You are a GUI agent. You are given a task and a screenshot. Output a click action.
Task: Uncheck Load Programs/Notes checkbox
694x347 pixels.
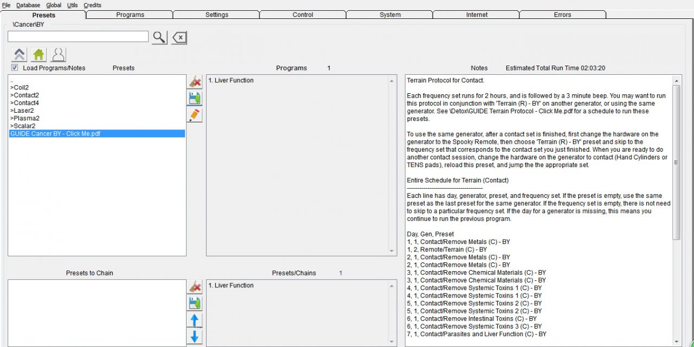click(15, 68)
